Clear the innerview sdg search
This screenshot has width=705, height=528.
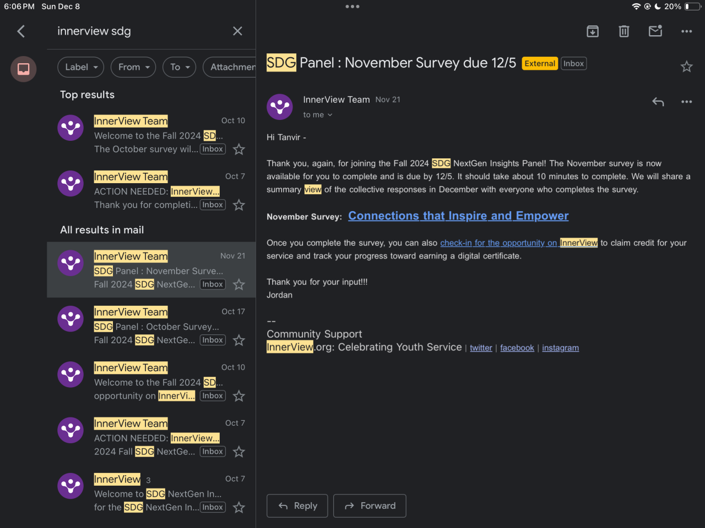click(237, 31)
